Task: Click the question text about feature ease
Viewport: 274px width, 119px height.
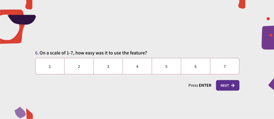Action: click(93, 53)
